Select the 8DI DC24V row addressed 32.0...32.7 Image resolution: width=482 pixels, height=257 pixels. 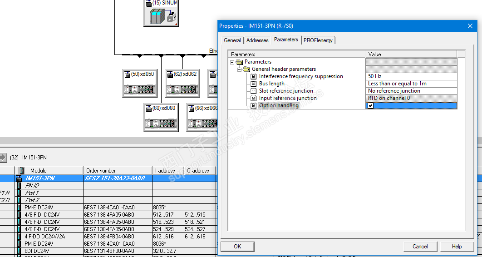click(x=108, y=251)
